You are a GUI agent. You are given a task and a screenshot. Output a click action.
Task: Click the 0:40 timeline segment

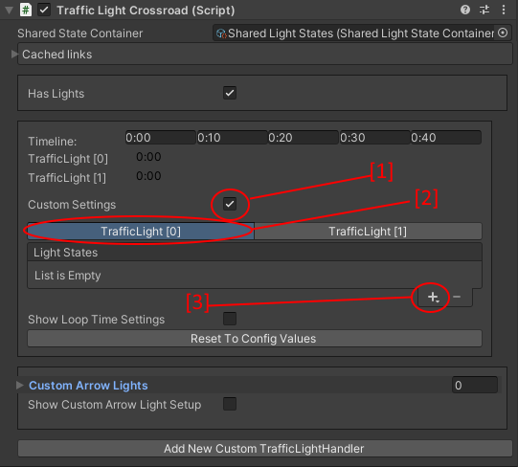pyautogui.click(x=446, y=138)
